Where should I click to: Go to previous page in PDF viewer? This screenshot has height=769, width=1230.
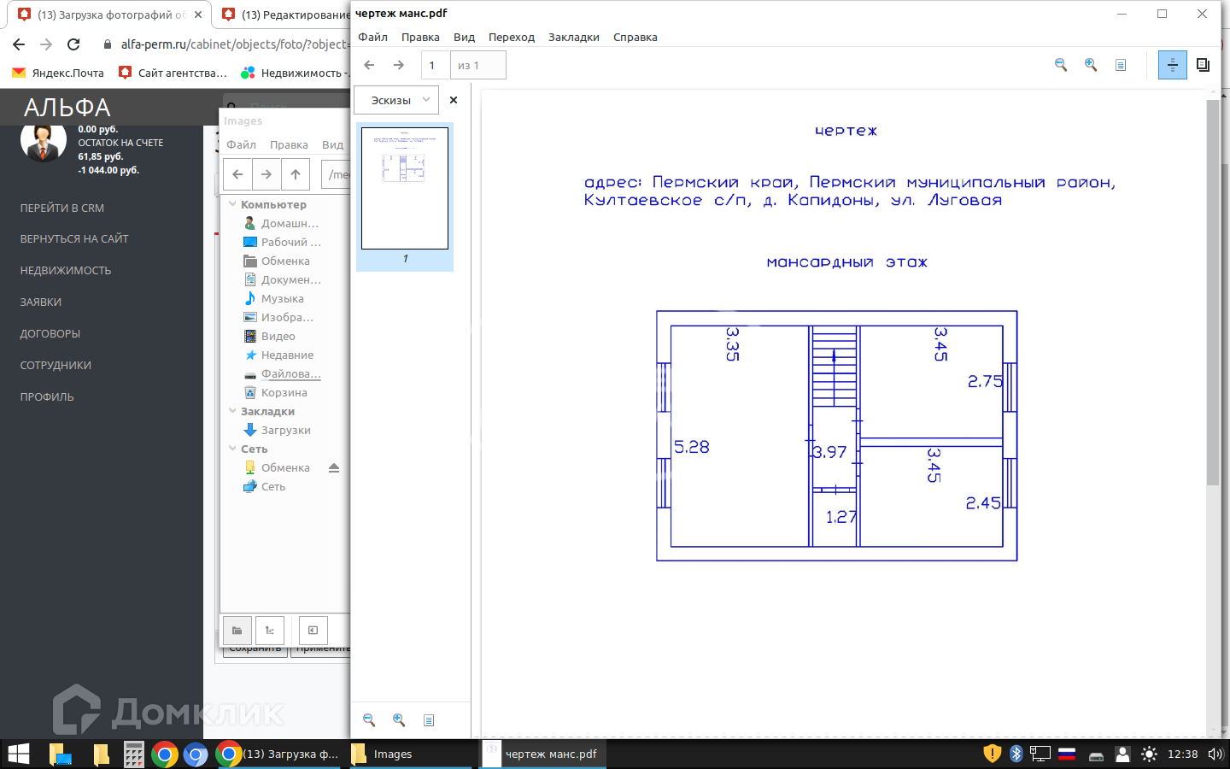pyautogui.click(x=369, y=65)
